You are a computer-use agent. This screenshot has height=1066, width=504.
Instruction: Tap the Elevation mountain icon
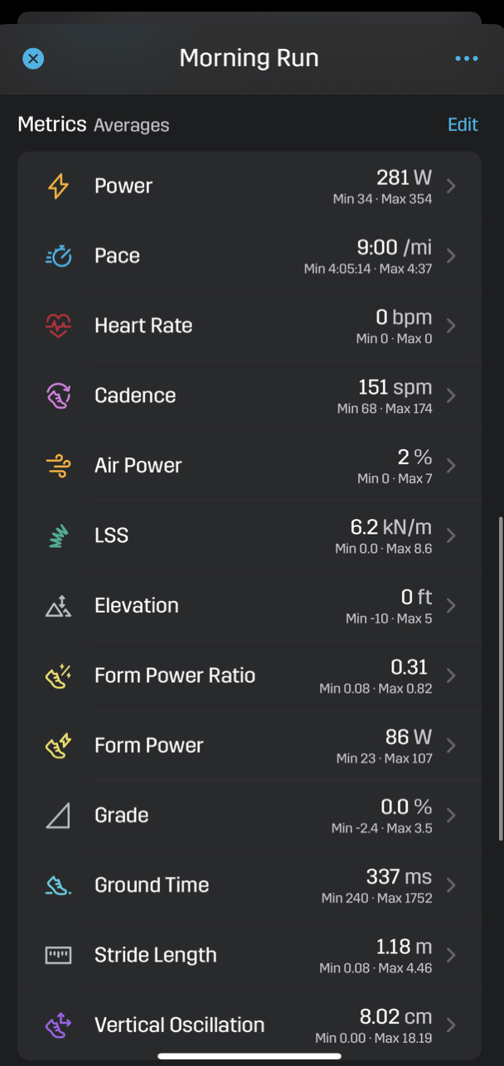[x=58, y=606]
